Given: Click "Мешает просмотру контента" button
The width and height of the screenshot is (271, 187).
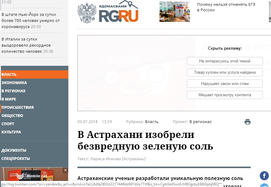Looking at the screenshot, I should tap(225, 95).
